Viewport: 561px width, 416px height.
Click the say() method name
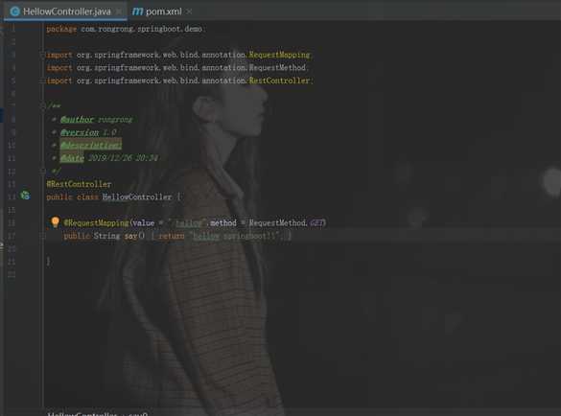pos(130,236)
